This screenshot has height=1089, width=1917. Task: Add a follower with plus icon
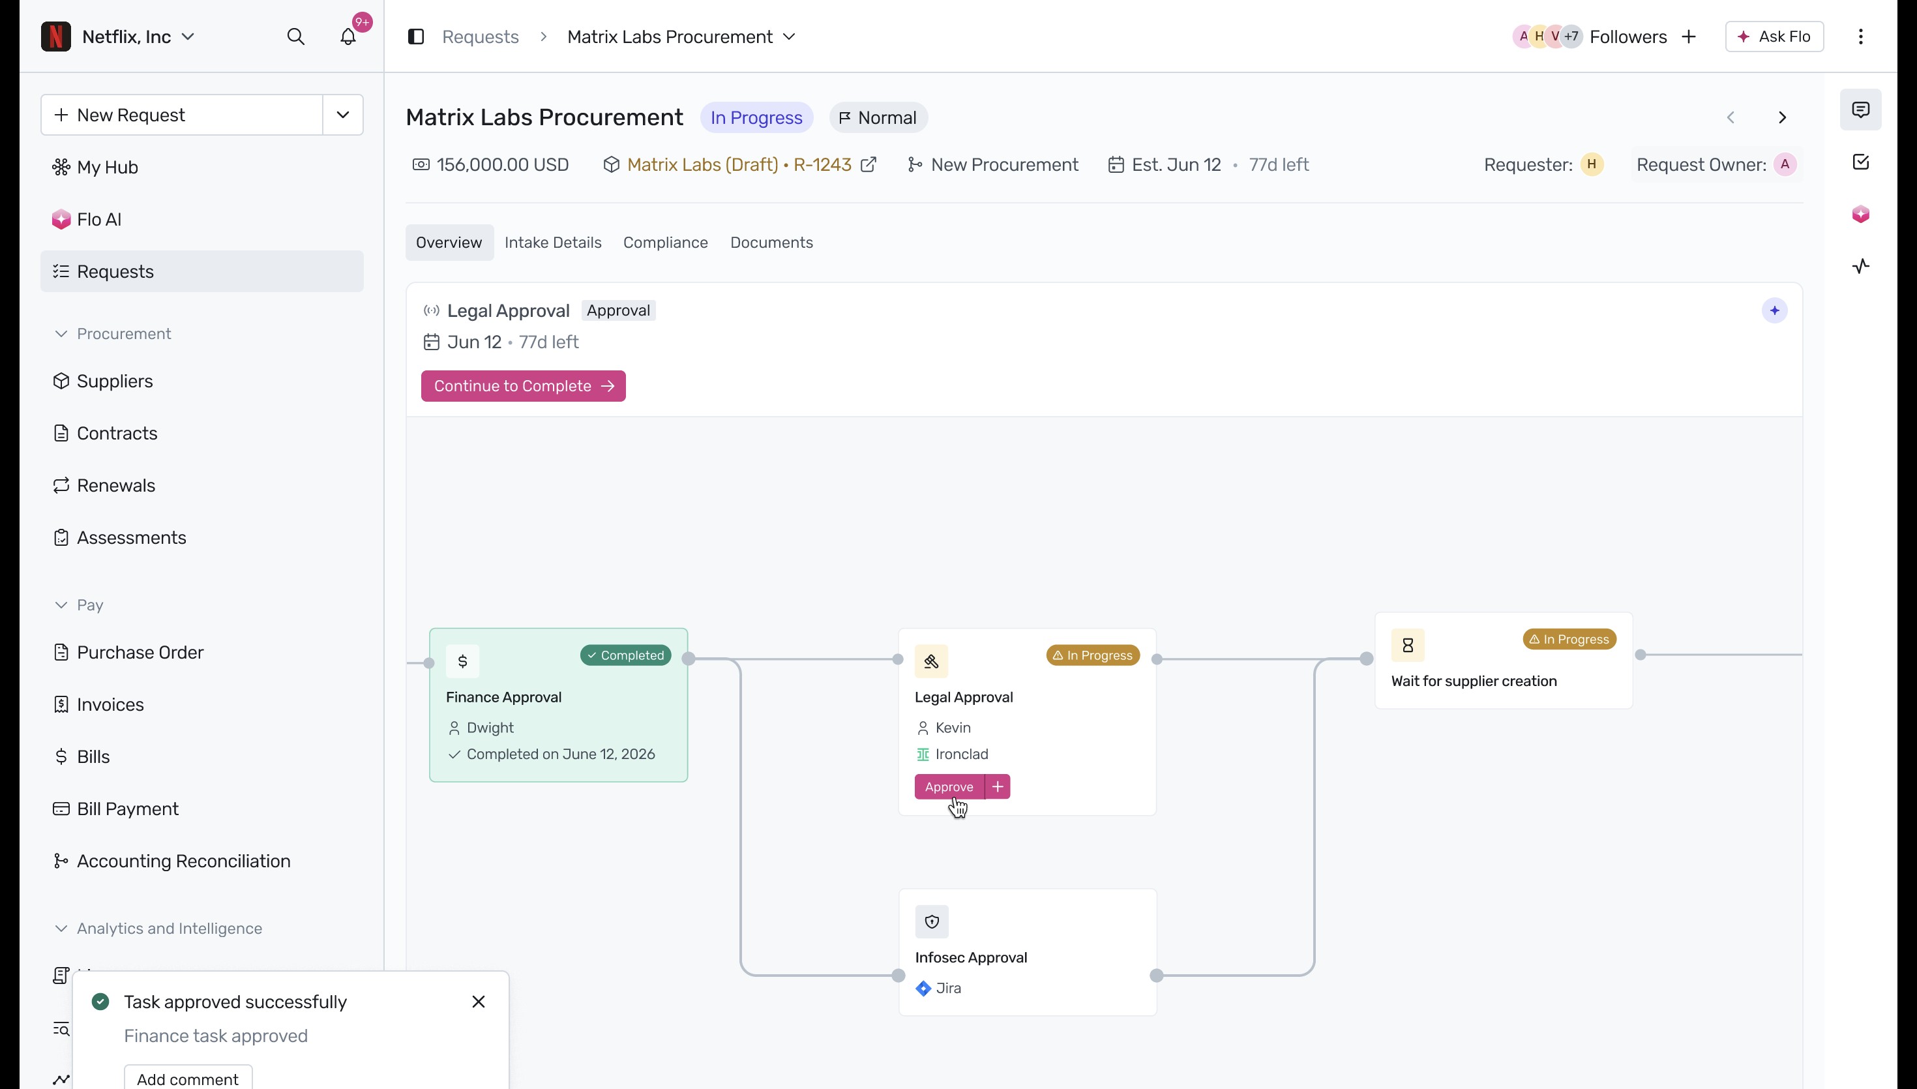[x=1689, y=37]
